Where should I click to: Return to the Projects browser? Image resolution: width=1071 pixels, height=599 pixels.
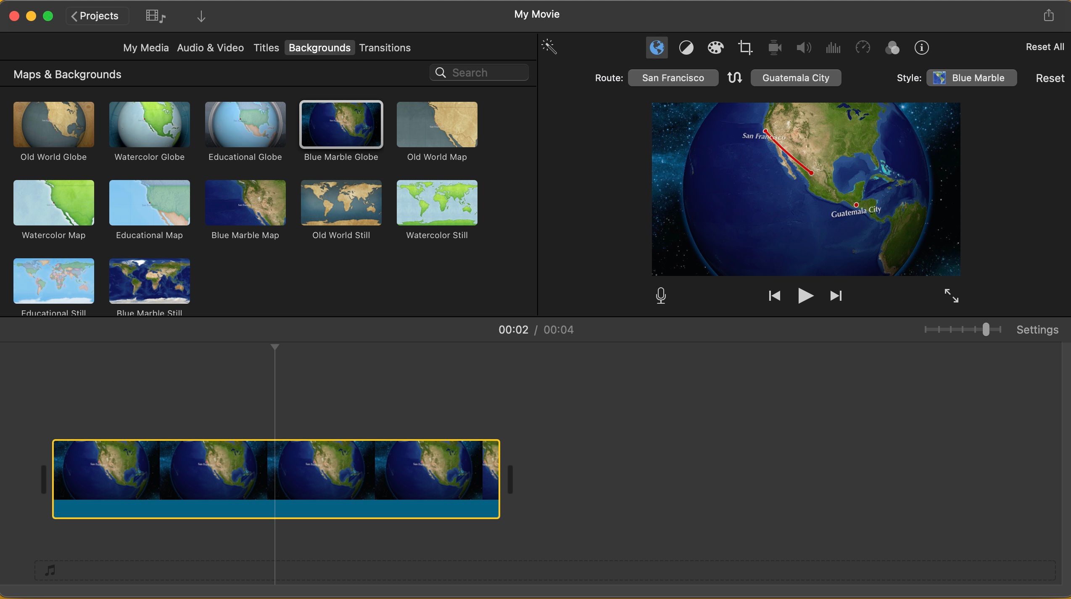point(96,16)
